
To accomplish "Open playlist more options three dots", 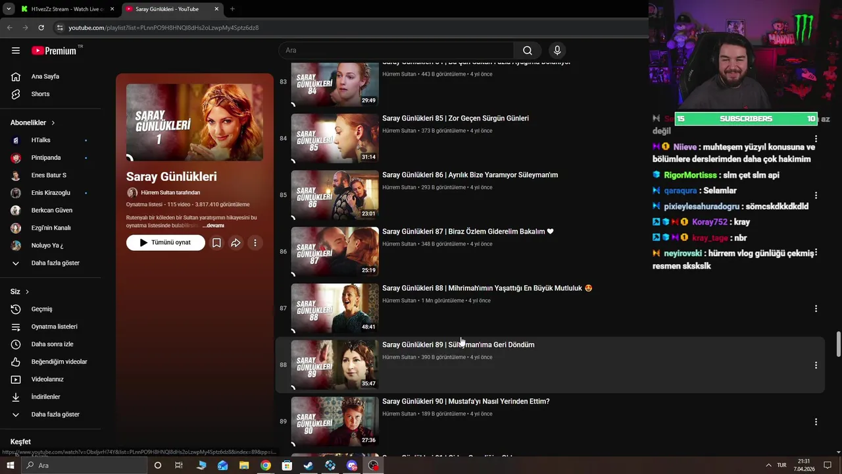I will coord(255,243).
